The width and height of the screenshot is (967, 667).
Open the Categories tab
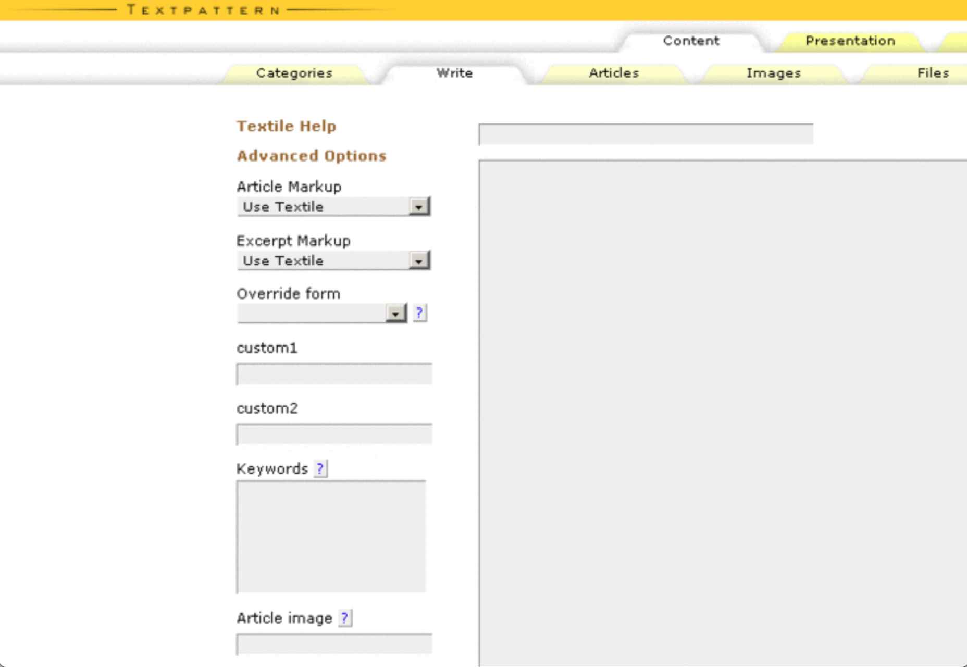[294, 73]
